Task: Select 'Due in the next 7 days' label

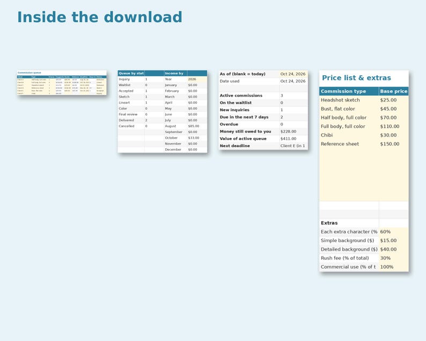Action: (244, 117)
